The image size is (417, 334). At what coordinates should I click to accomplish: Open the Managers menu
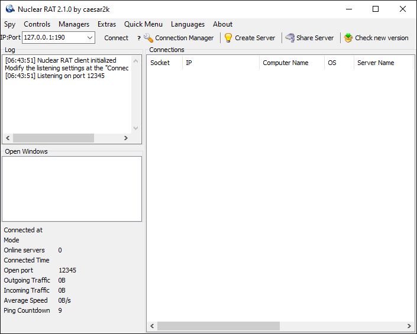tap(74, 24)
